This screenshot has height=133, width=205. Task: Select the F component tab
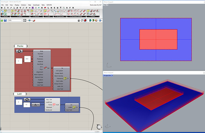pyautogui.click(x=70, y=8)
